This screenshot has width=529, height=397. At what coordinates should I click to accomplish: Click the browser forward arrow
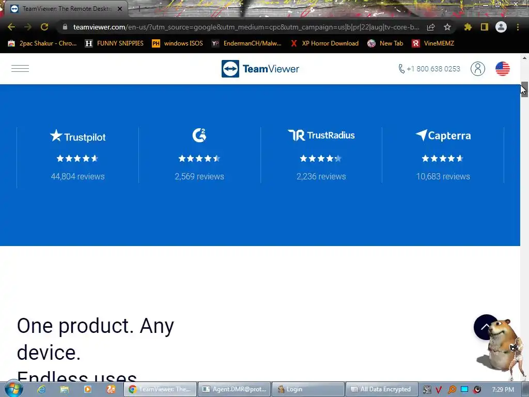point(28,27)
